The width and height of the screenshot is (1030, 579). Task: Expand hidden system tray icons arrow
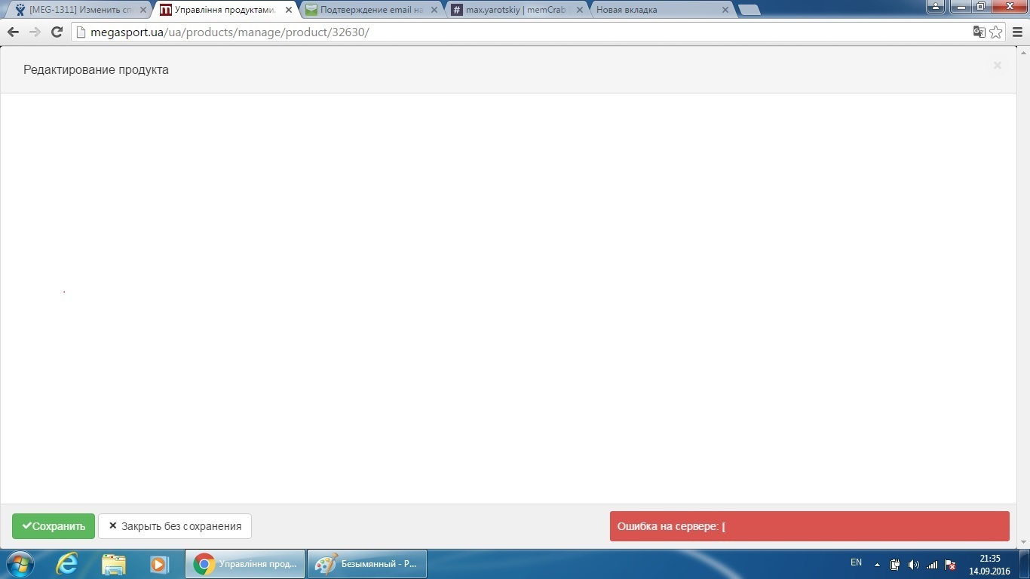click(877, 564)
